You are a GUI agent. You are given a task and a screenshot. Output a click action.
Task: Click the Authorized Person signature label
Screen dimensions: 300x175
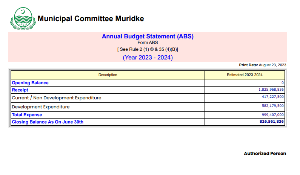(x=265, y=154)
